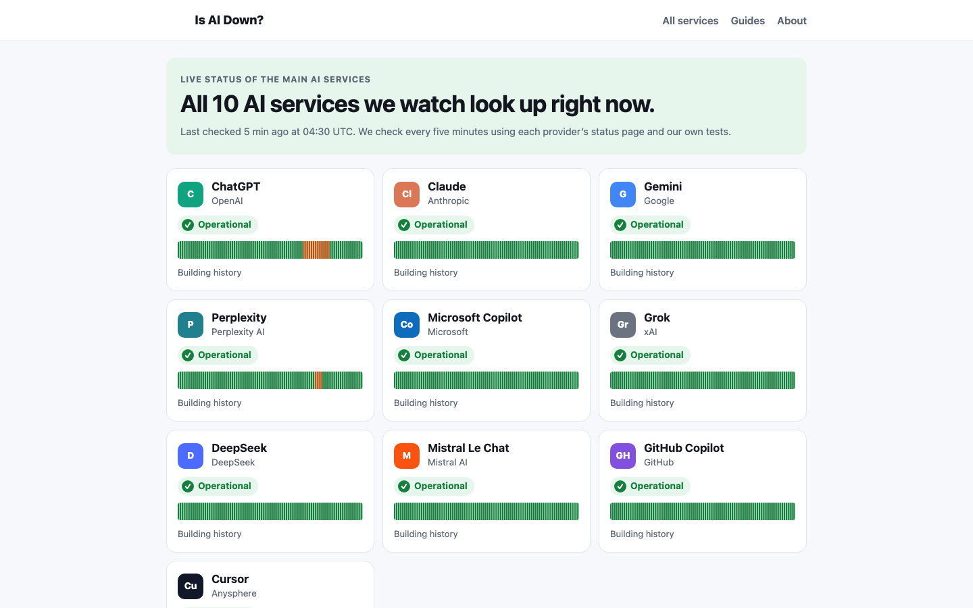The width and height of the screenshot is (973, 608).
Task: Click the Grok gray Gr logo icon
Action: click(623, 325)
